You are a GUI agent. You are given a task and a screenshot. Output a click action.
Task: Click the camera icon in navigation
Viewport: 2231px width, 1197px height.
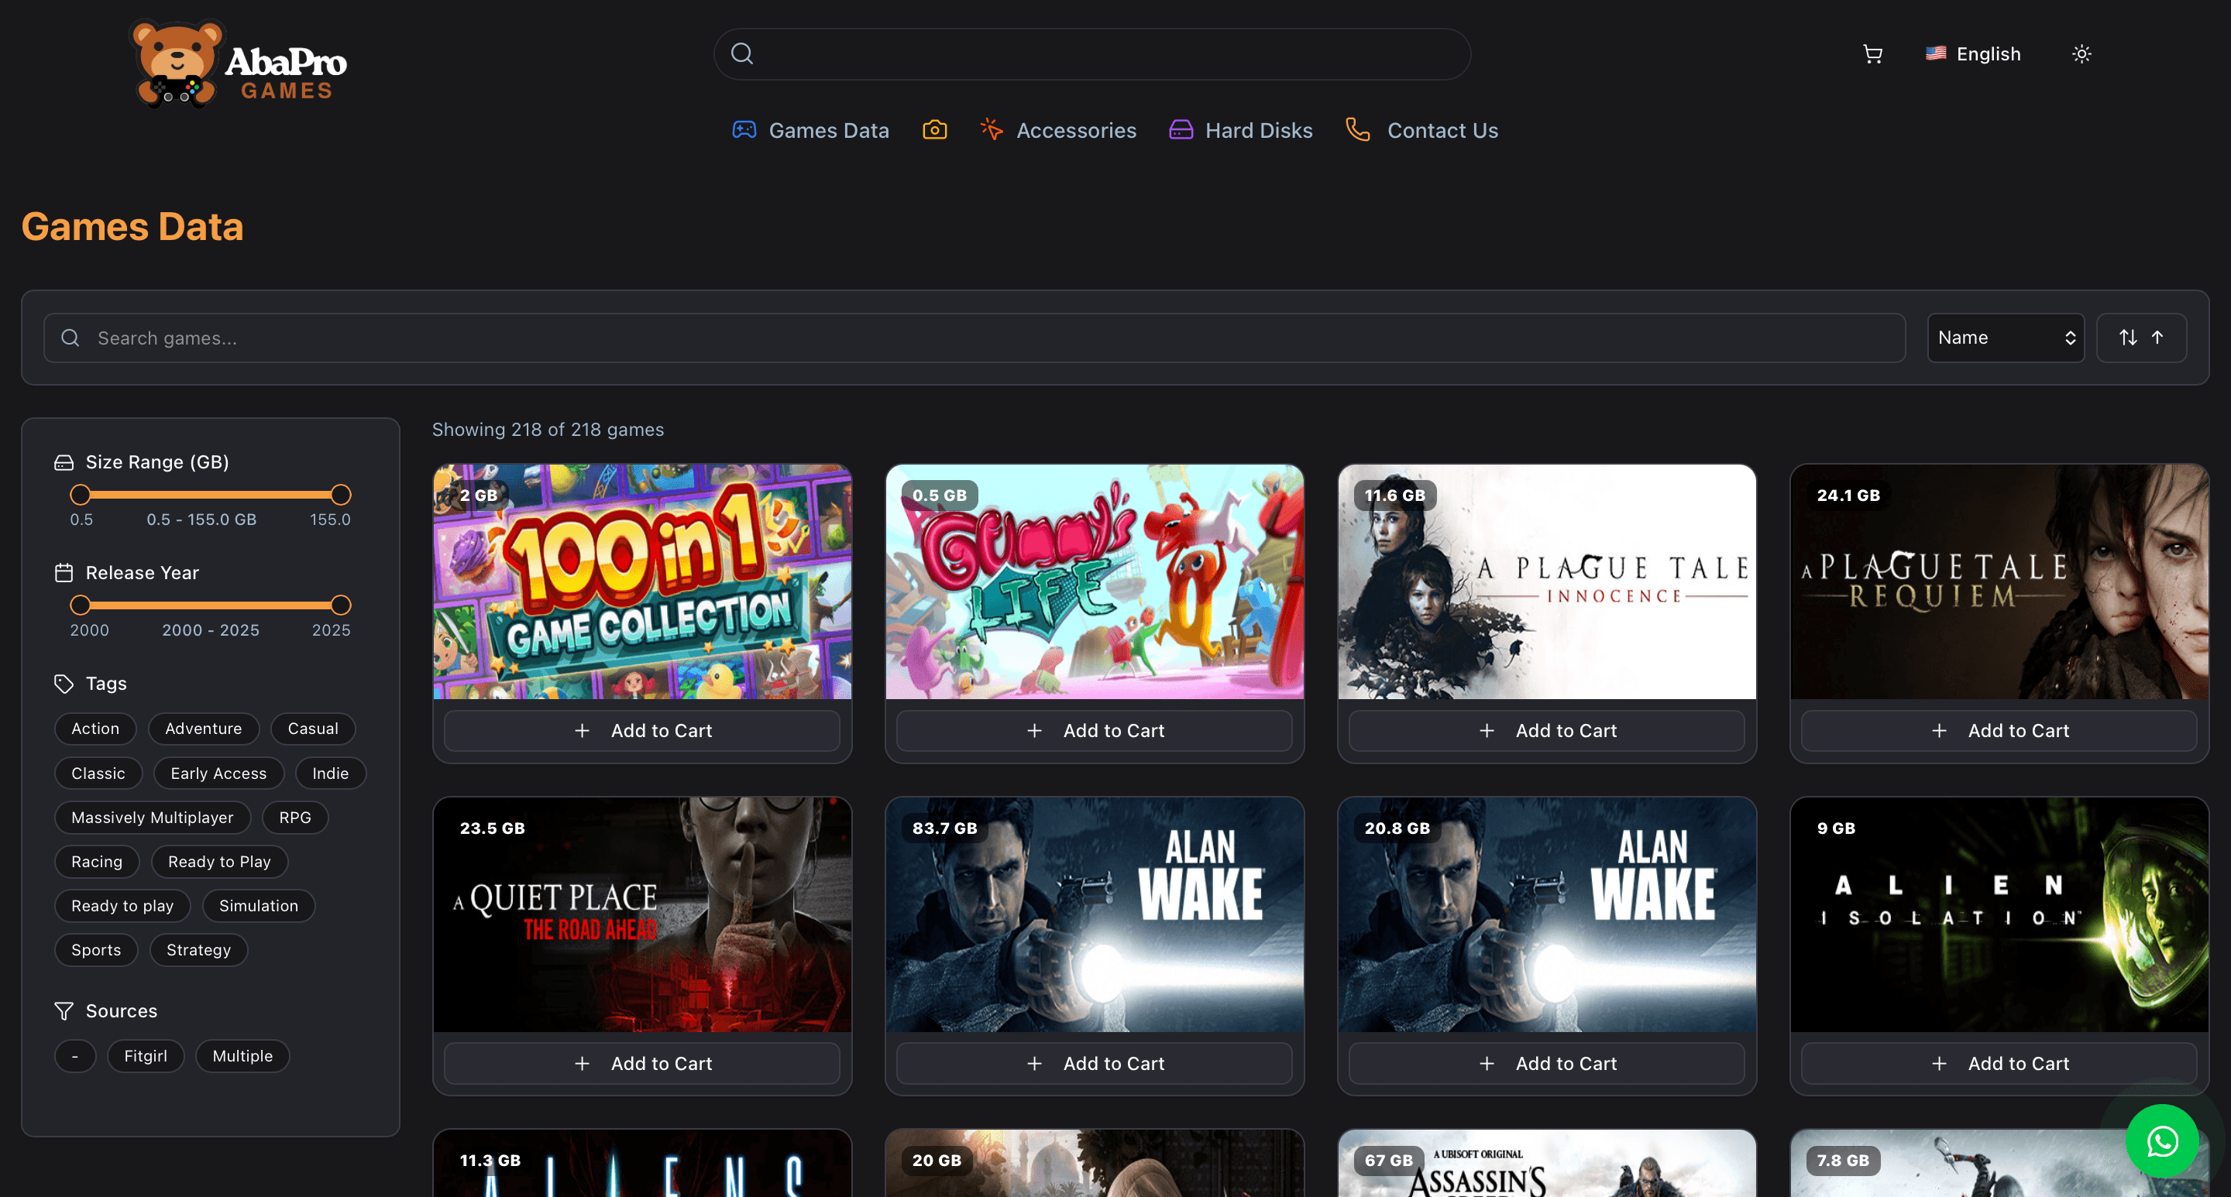click(x=934, y=130)
